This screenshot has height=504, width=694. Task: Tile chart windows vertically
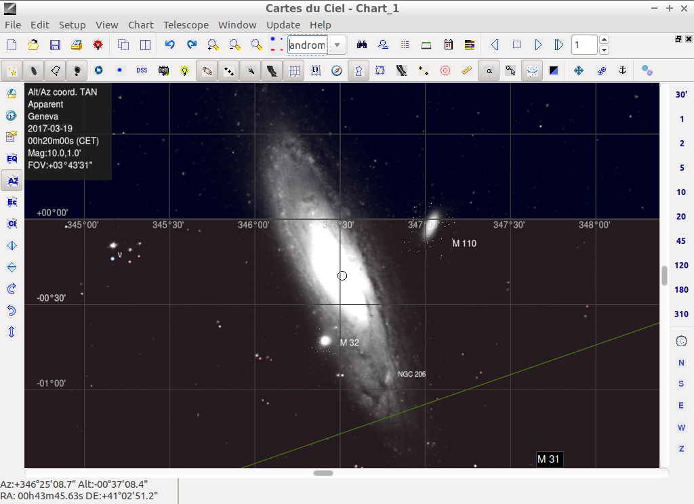145,45
